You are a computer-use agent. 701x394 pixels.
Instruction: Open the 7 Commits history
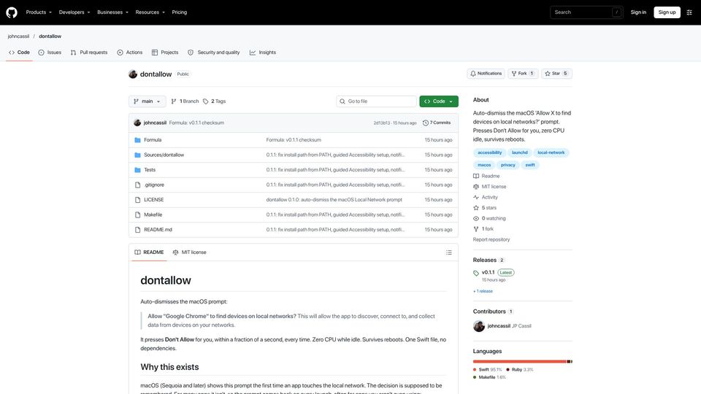coord(437,123)
